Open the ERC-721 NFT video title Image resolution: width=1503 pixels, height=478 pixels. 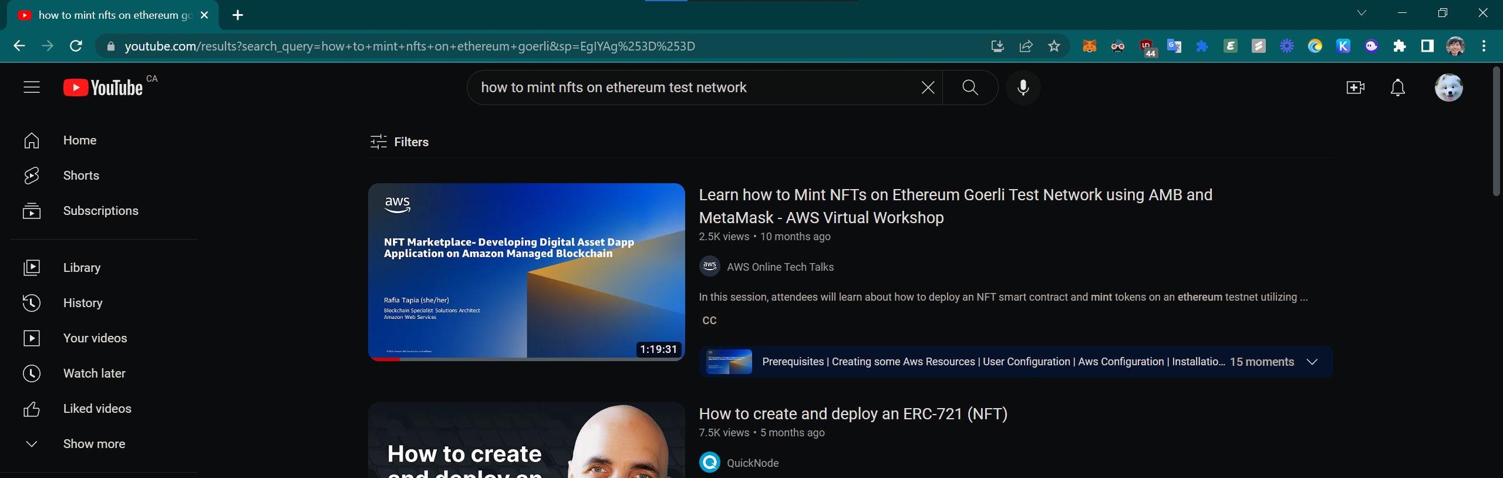(852, 414)
